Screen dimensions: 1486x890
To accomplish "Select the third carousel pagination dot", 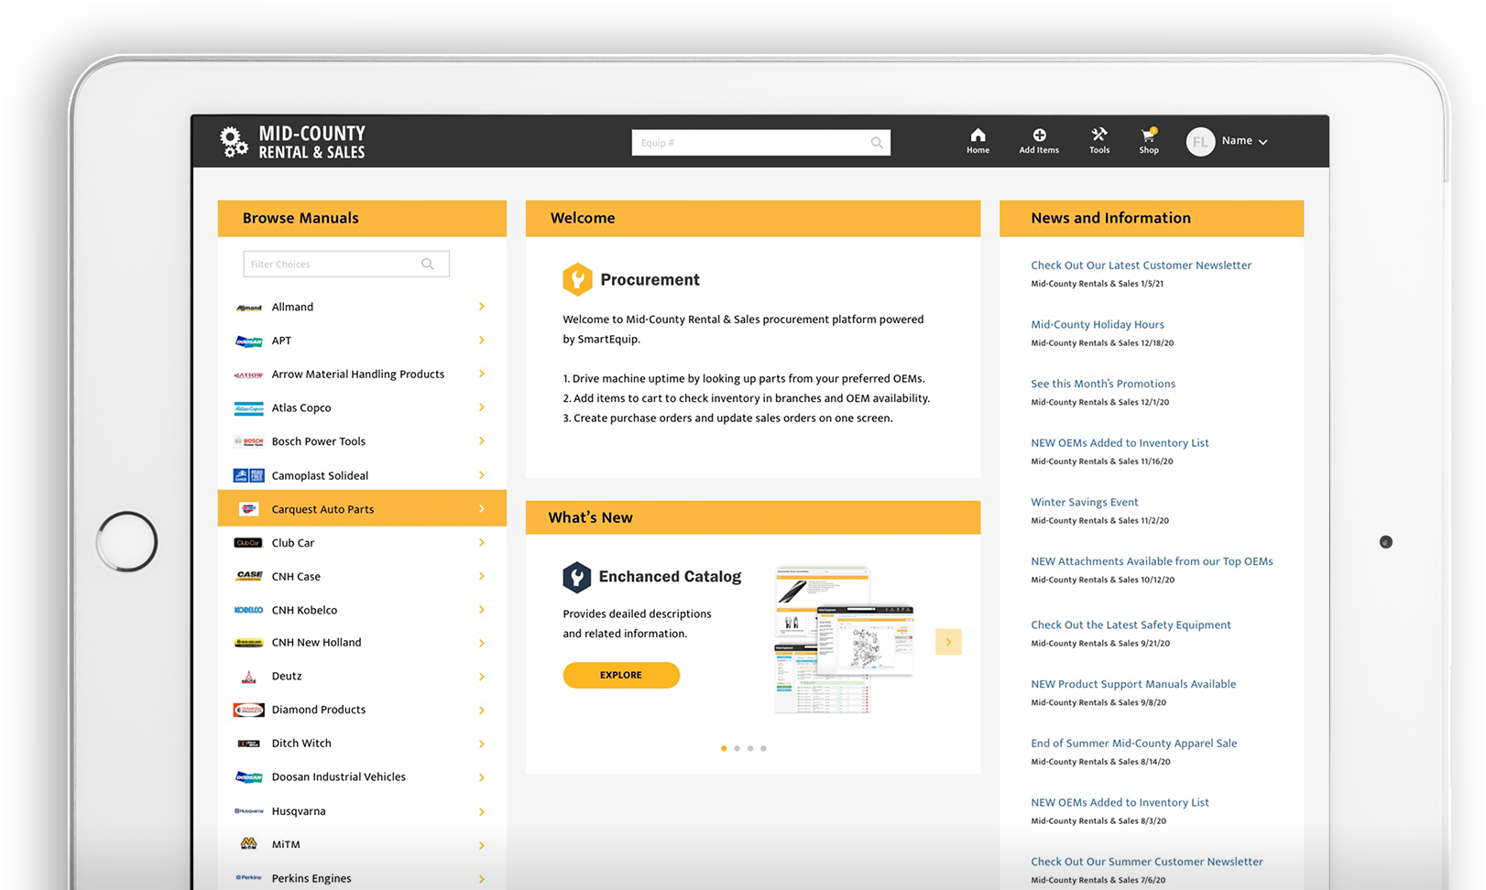I will tap(750, 748).
